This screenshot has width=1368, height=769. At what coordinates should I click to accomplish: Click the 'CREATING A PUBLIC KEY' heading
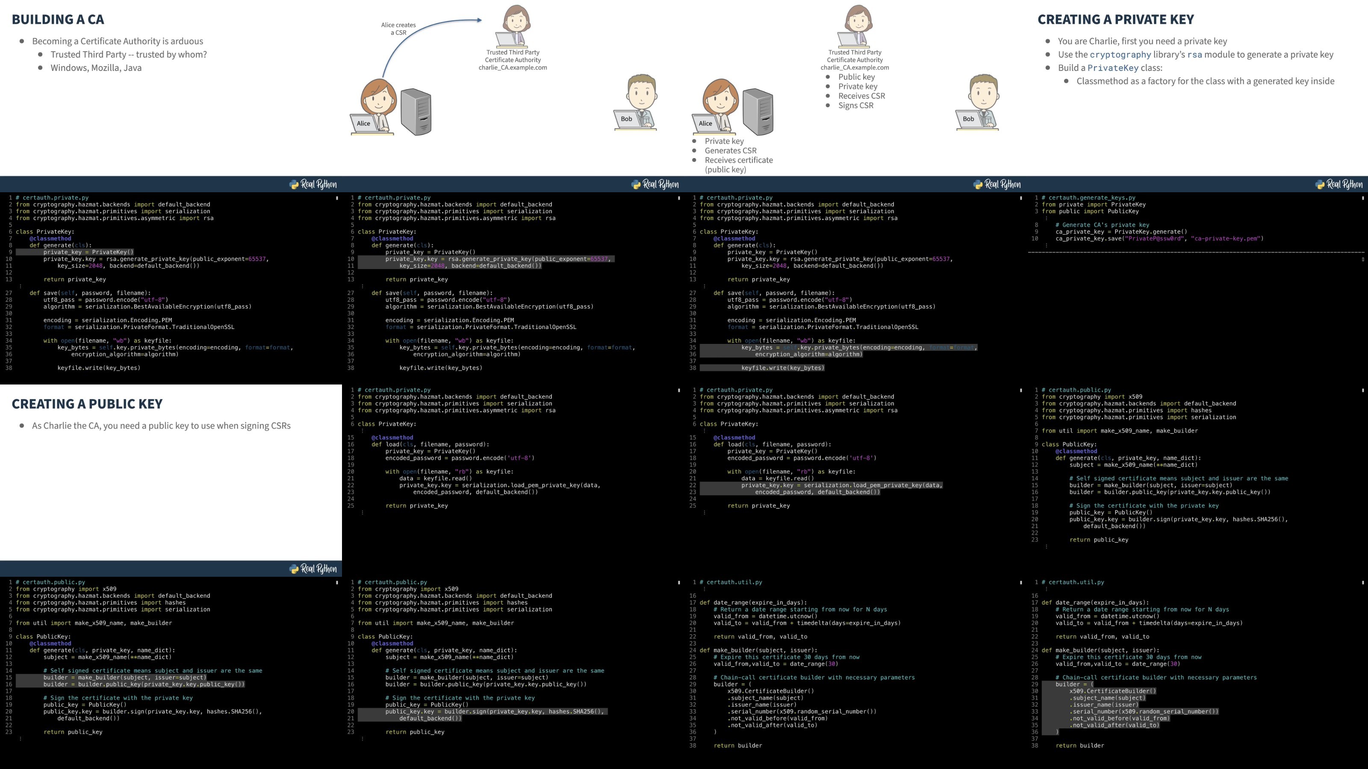[87, 404]
